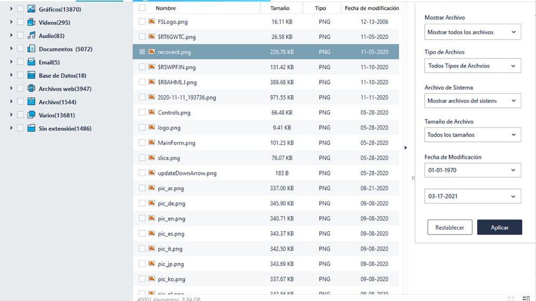Click the Audio music note icon
This screenshot has height=301, width=536.
pos(31,35)
